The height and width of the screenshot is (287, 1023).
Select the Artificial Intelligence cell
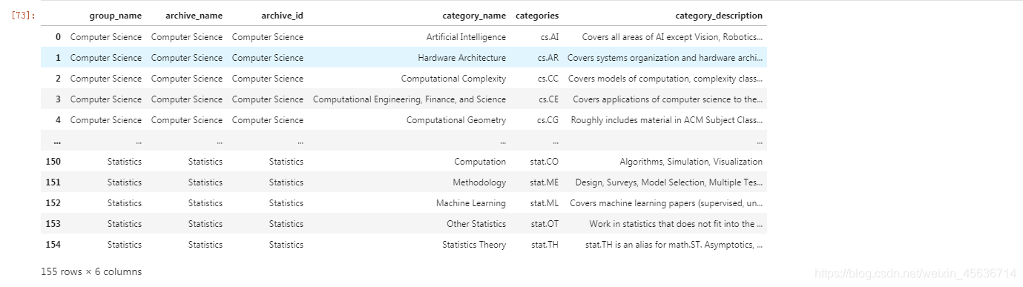pos(466,37)
